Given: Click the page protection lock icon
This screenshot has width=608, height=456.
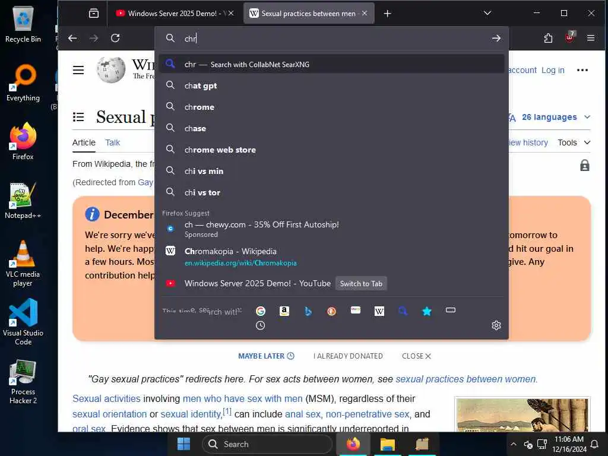Looking at the screenshot, I should (x=584, y=166).
